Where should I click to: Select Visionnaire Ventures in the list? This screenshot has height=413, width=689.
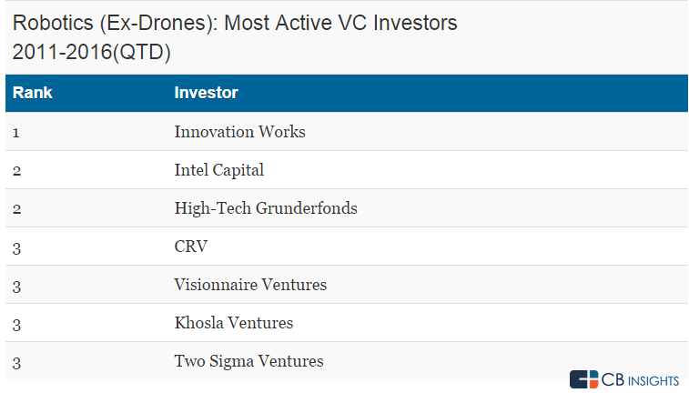pos(250,285)
